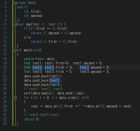Click 'if (t1.first == t2.first)' condition
Viewport: 140px width, 131px height.
[x=46, y=29]
